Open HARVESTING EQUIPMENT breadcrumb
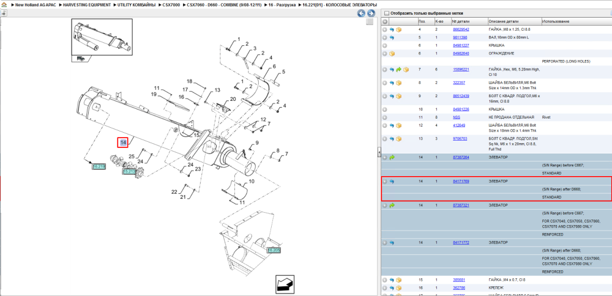612x296 pixels. (87, 5)
